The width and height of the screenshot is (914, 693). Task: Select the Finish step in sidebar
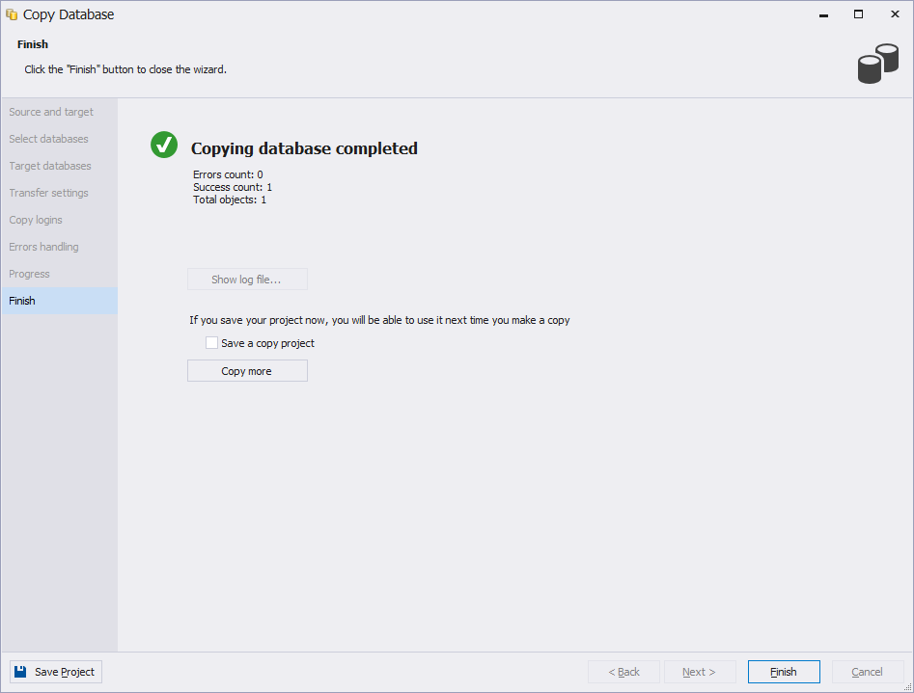pyautogui.click(x=22, y=301)
